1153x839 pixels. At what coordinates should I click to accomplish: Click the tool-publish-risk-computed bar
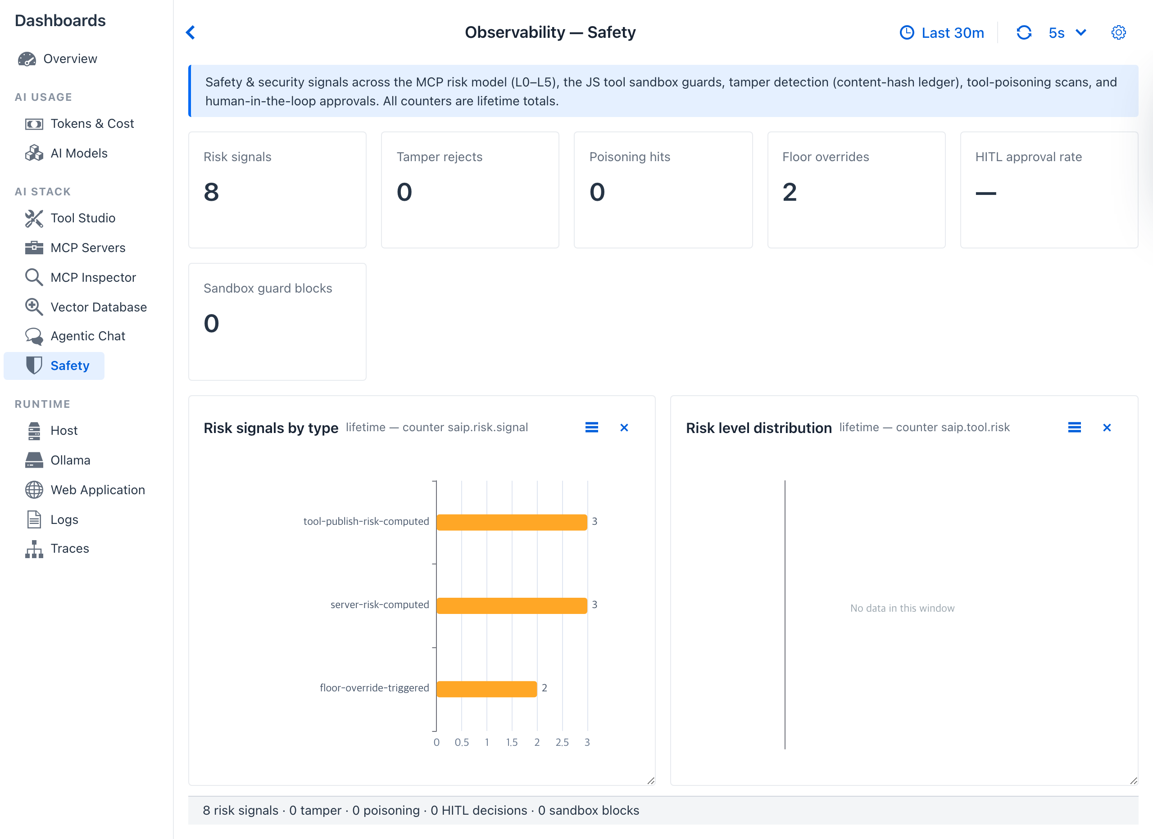point(512,522)
